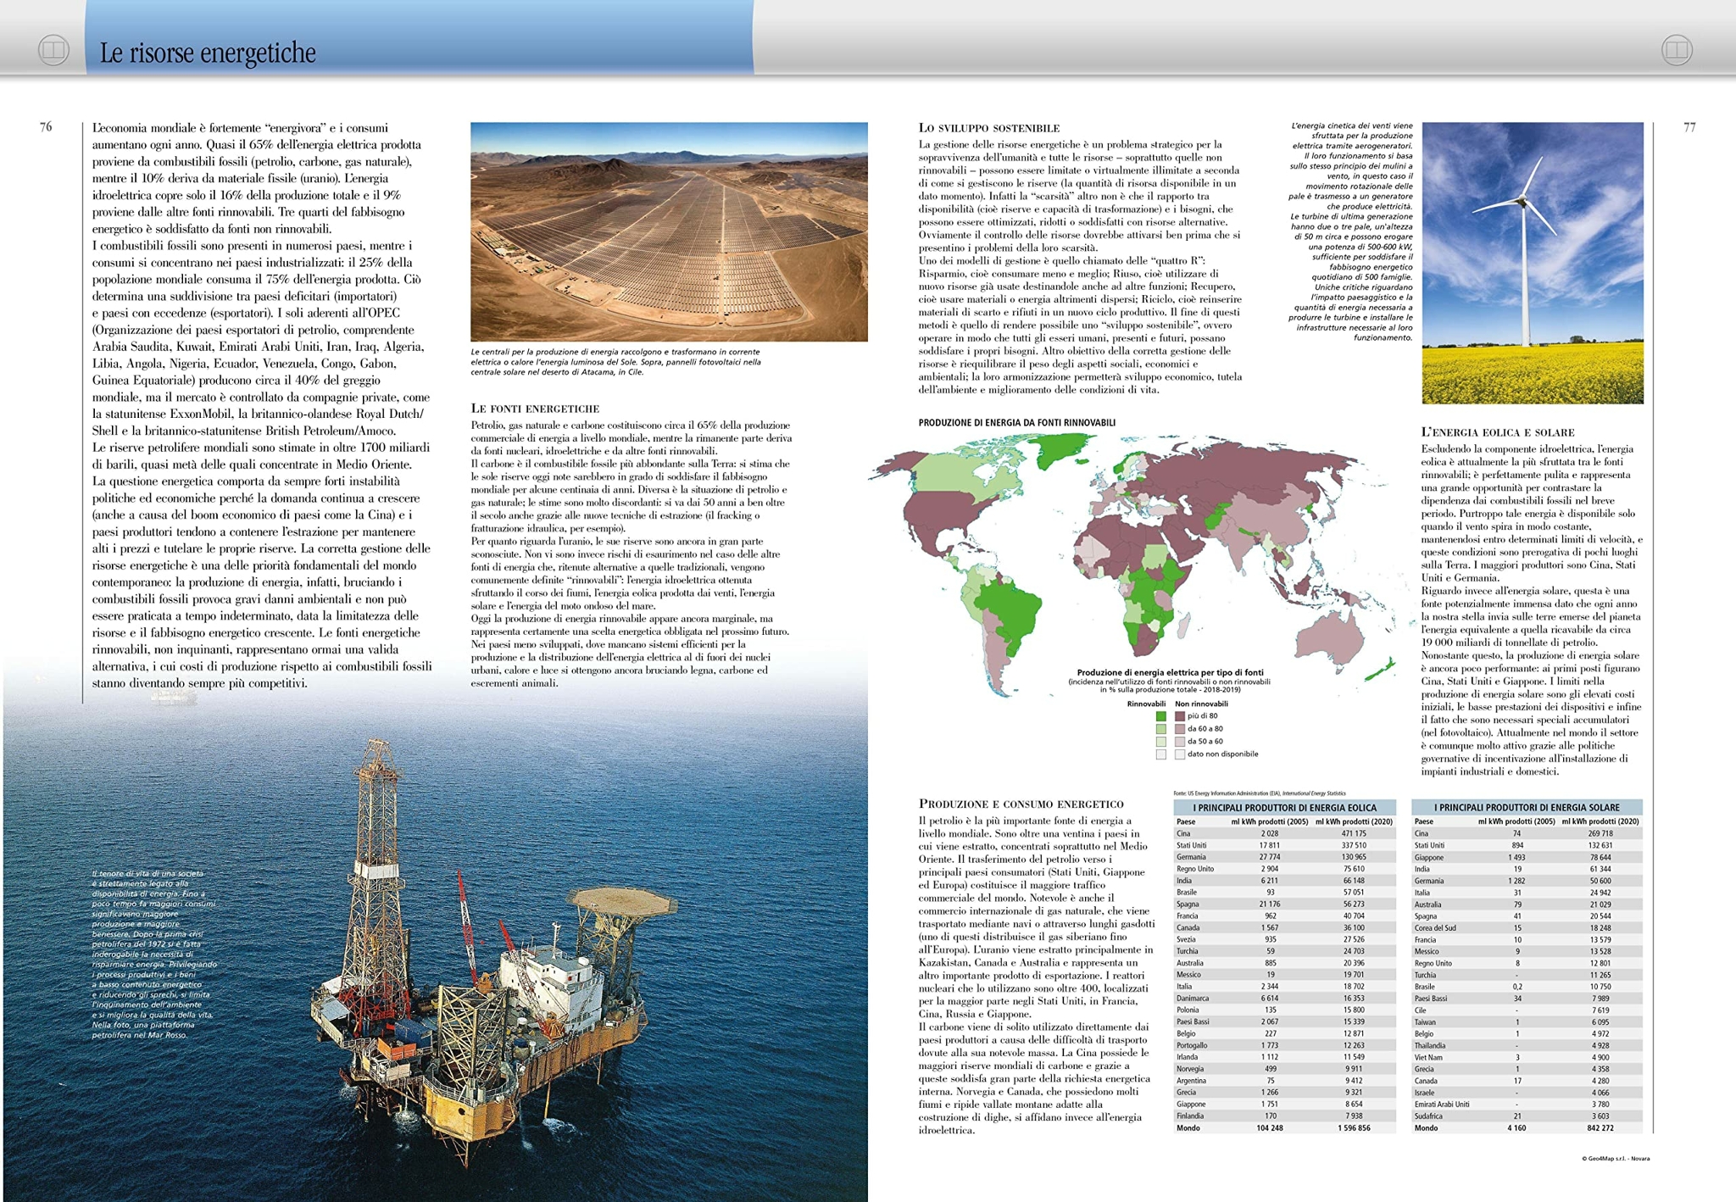Select the Svezia row in the eolica table
The width and height of the screenshot is (1736, 1202).
(x=1284, y=939)
